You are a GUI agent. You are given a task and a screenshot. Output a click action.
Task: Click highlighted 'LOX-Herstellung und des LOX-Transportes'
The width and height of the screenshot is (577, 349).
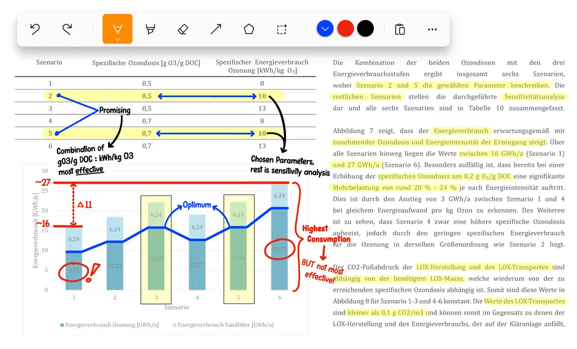[x=482, y=267]
